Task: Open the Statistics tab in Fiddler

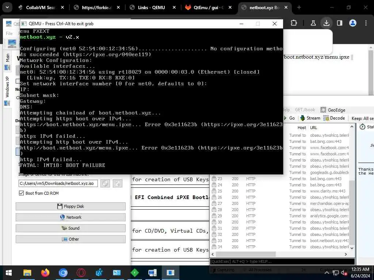Action: (367, 127)
